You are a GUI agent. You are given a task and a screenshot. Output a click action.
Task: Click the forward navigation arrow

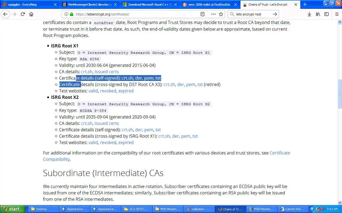tap(14, 14)
